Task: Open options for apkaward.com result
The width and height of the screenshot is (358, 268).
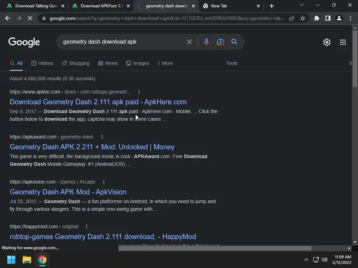Action: coord(102,137)
